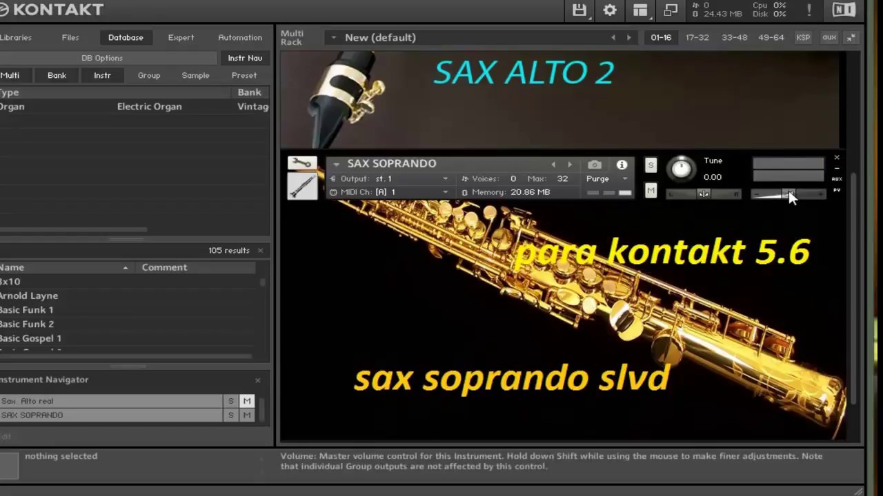
Task: Open the workspace layout panel menu
Action: [x=640, y=10]
